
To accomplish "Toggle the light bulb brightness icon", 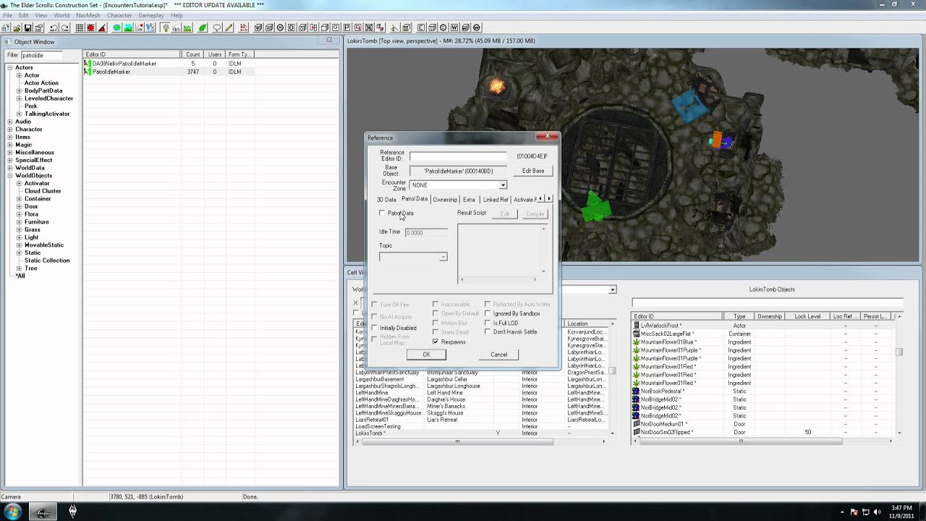I will (x=166, y=28).
